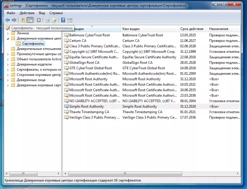Open the Действие menu
Image resolution: width=247 pixels, height=189 pixels.
point(27,13)
